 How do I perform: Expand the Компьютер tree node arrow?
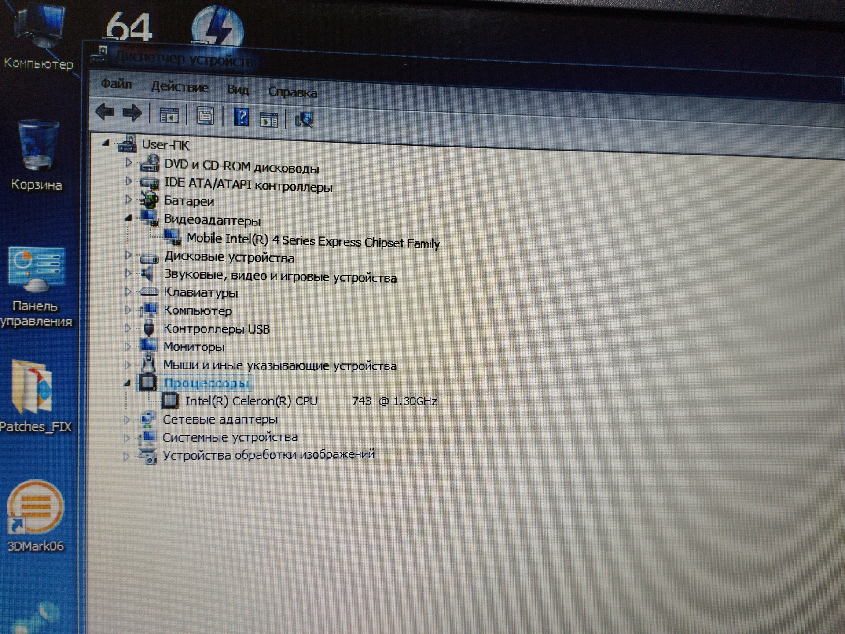coord(128,310)
